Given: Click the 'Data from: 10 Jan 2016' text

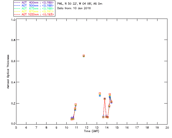Looking at the screenshot, I should tap(74, 8).
